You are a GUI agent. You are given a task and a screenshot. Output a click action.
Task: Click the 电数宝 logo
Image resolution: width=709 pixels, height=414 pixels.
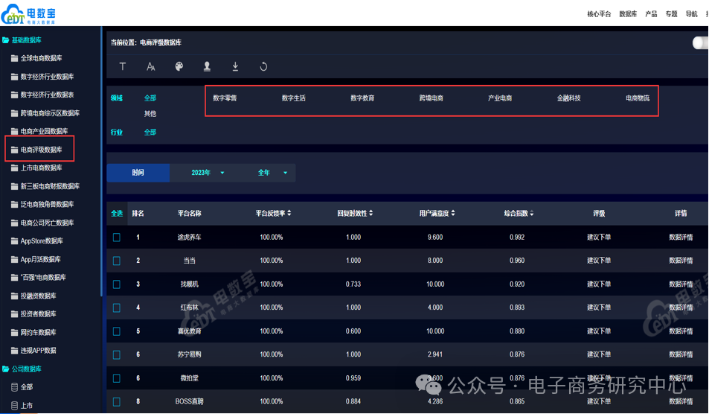click(x=28, y=14)
